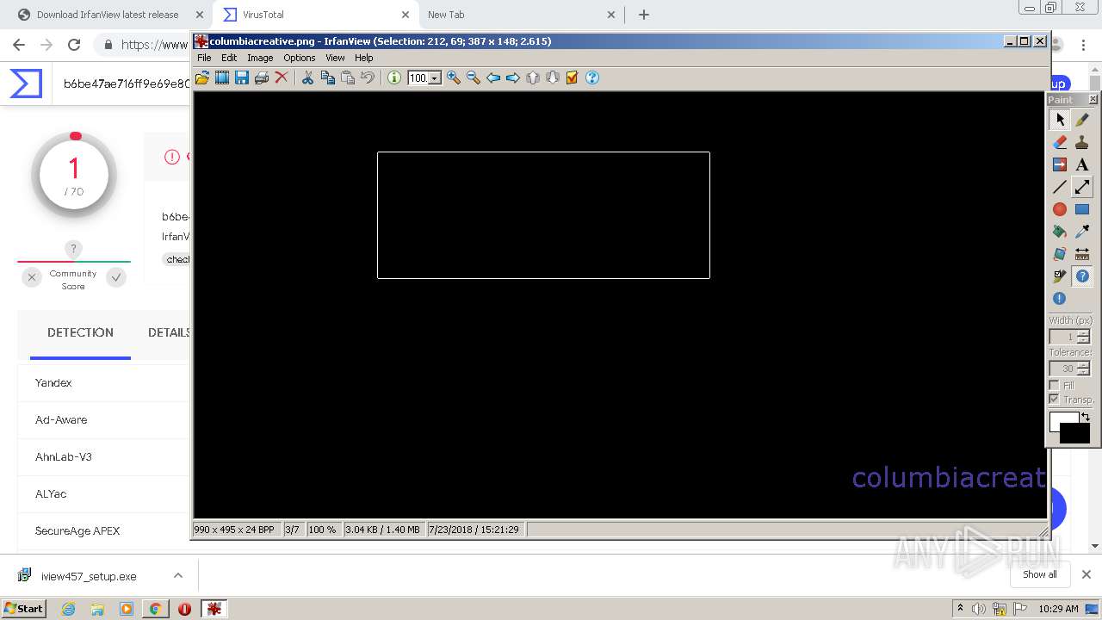Copy image using copy icon
The image size is (1102, 620).
[x=328, y=77]
